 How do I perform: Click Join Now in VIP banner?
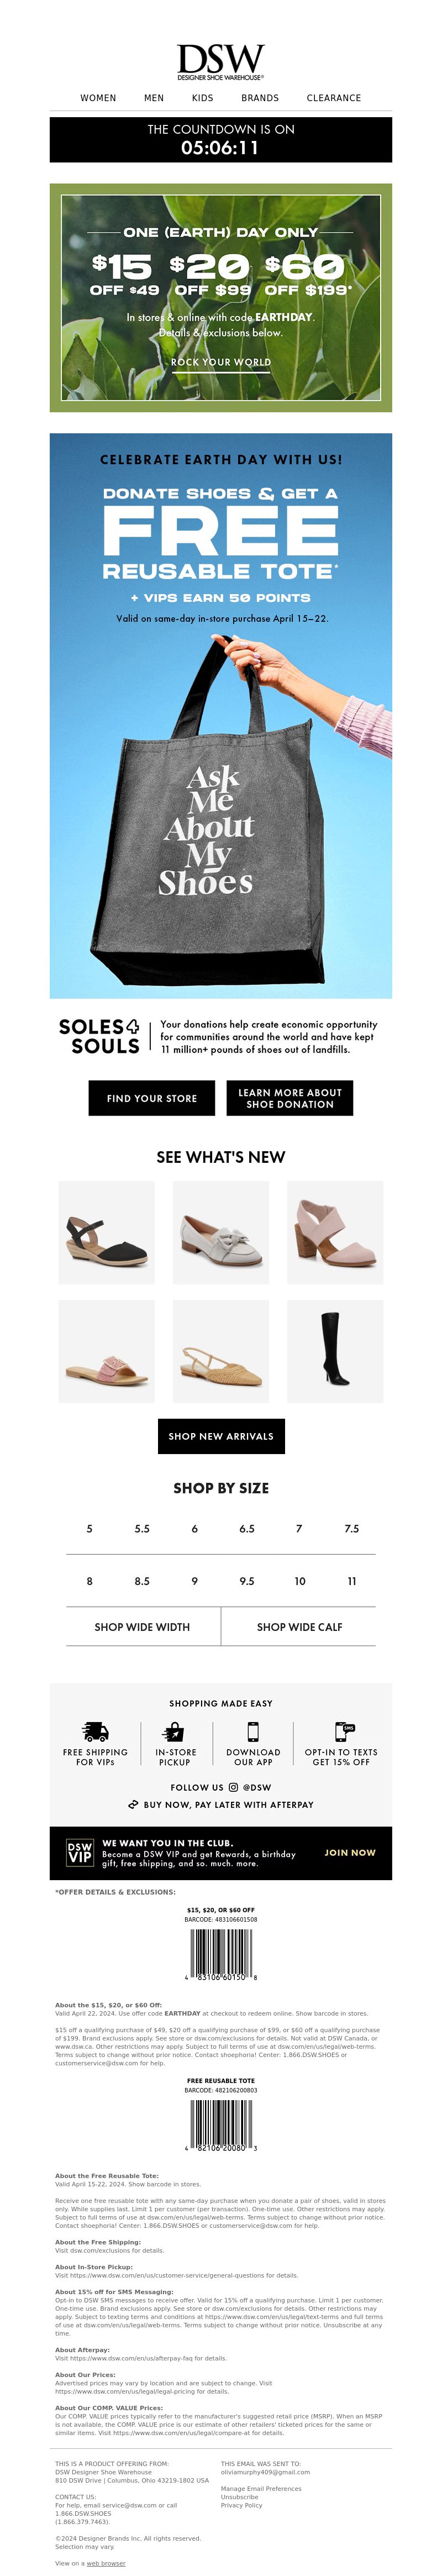tap(350, 1852)
